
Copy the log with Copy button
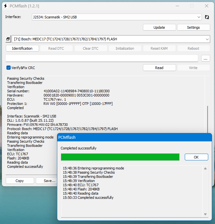(20, 181)
